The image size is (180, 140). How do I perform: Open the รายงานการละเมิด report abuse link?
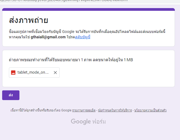pos(84,110)
